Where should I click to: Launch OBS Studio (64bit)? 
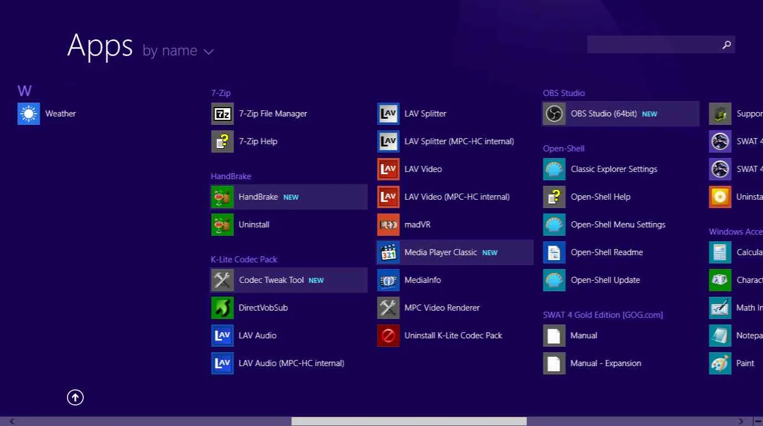[620, 114]
